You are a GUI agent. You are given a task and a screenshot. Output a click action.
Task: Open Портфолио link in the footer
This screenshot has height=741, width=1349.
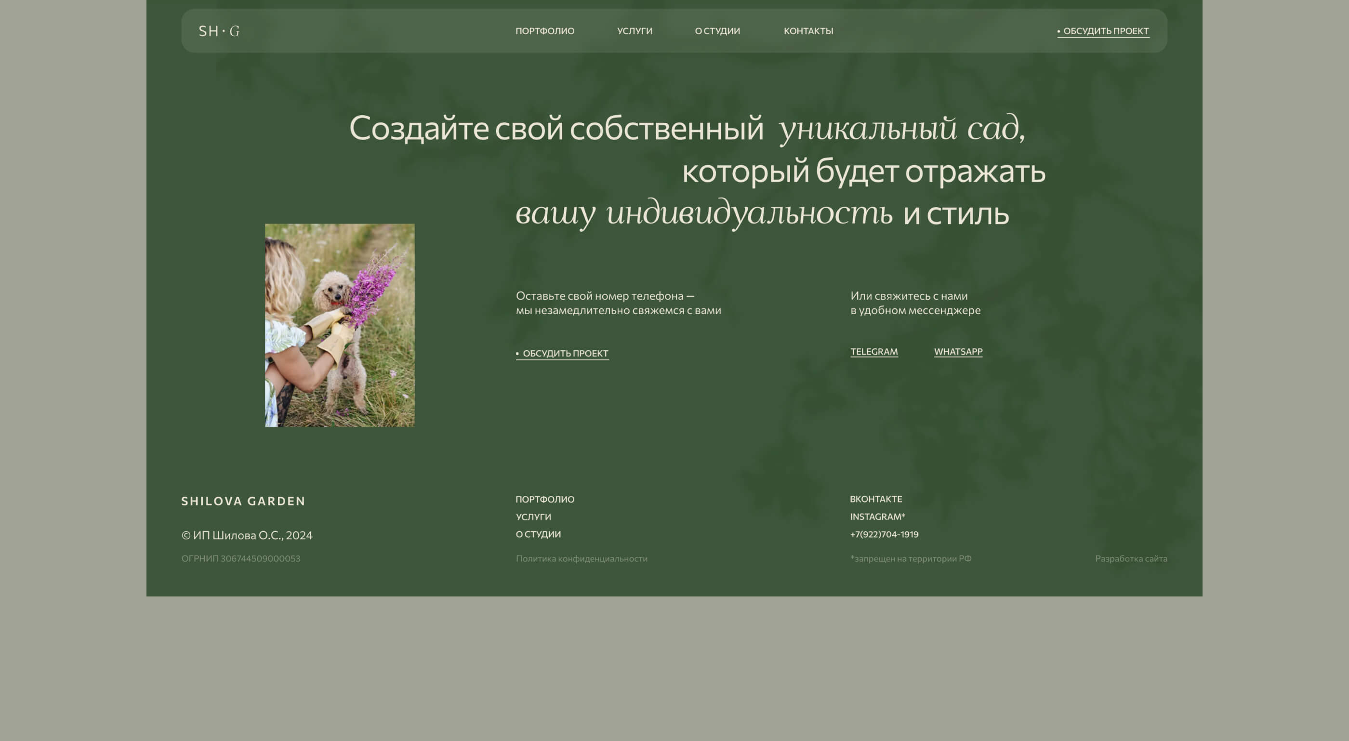point(544,500)
